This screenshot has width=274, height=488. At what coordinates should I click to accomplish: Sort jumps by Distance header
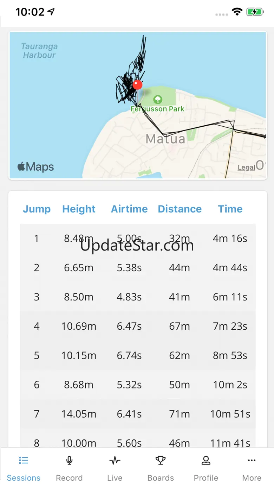180,209
